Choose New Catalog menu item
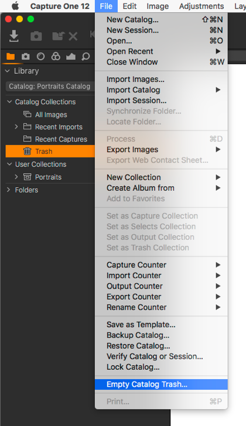Viewport: 246px width, 426px height. click(161, 19)
